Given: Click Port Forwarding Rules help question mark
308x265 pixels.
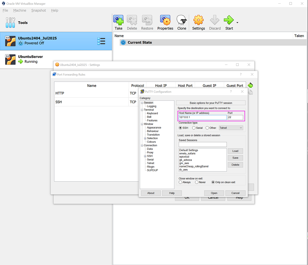Looking at the screenshot, I should pyautogui.click(x=240, y=74).
